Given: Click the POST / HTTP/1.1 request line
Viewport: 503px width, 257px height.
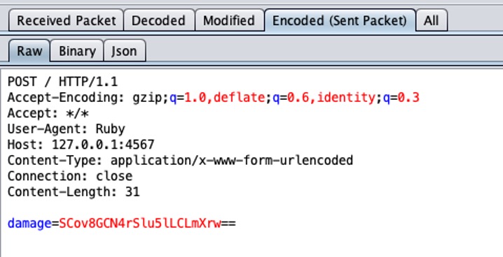Looking at the screenshot, I should (x=62, y=82).
